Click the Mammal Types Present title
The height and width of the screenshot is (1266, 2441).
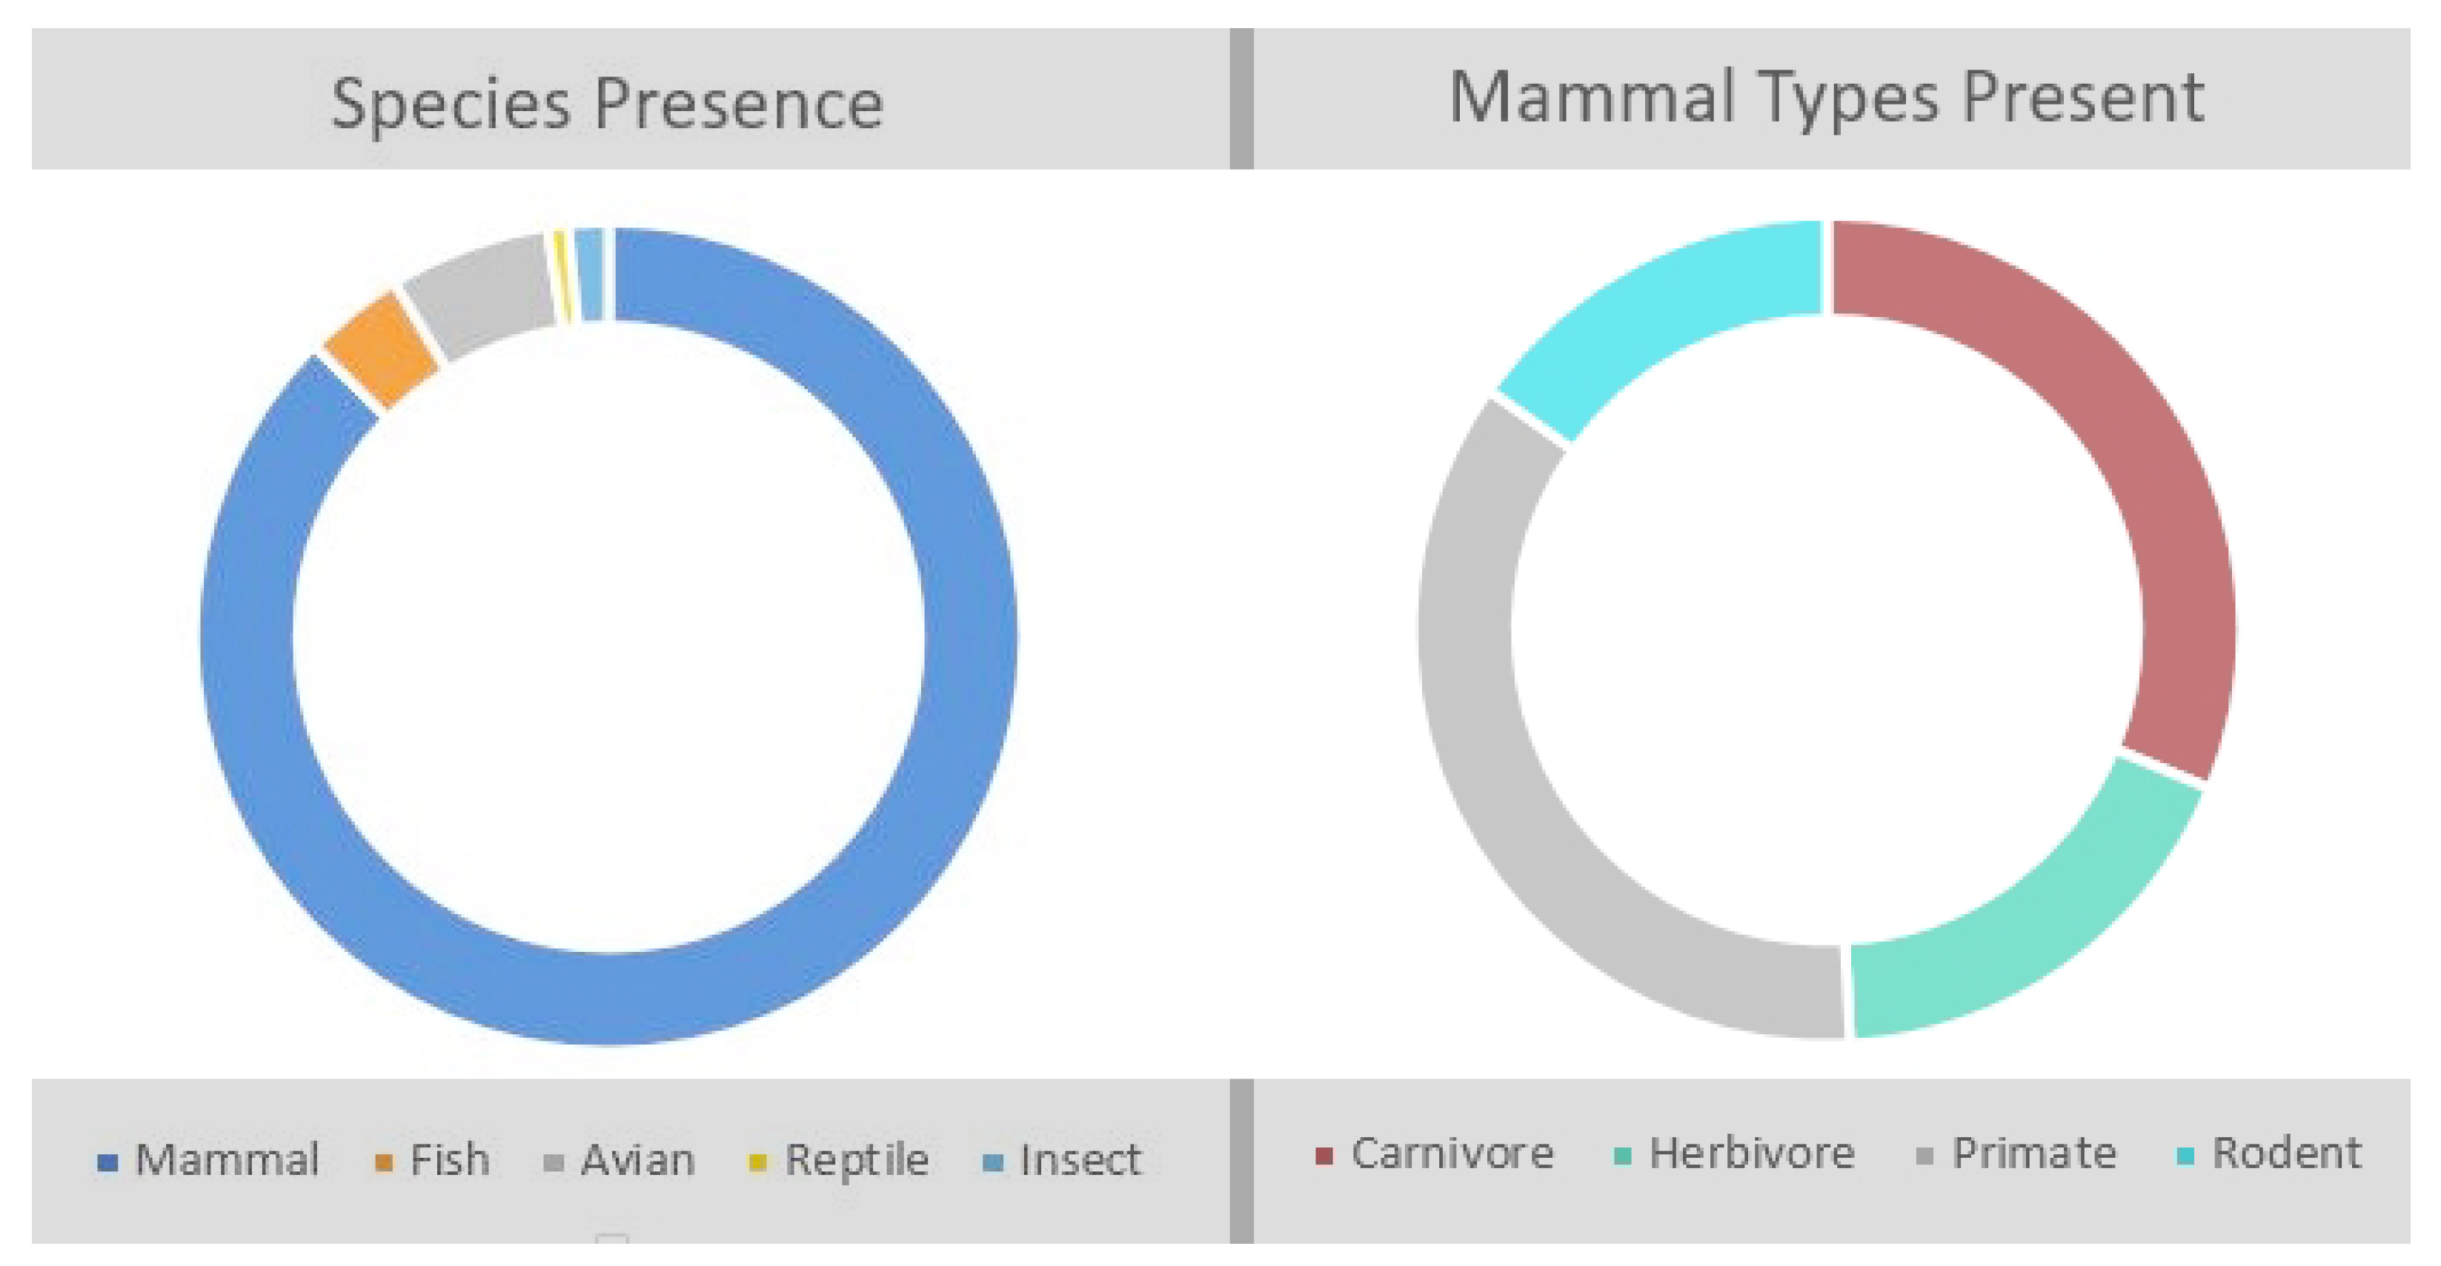click(x=1827, y=98)
